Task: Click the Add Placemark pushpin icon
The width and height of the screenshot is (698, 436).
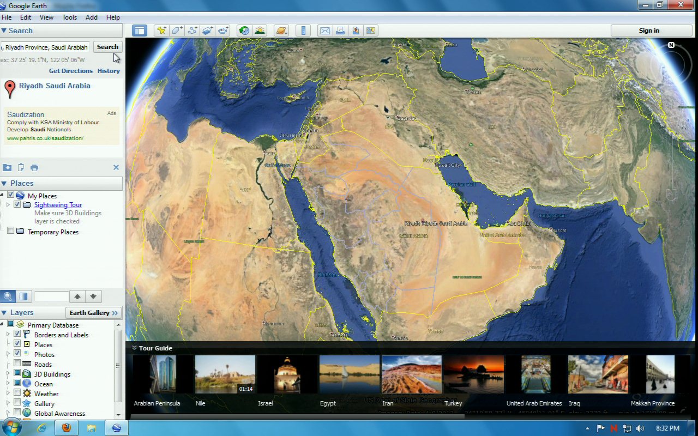Action: (161, 31)
